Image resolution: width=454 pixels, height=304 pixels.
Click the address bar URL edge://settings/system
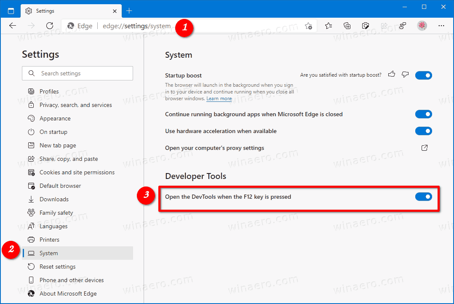point(136,26)
